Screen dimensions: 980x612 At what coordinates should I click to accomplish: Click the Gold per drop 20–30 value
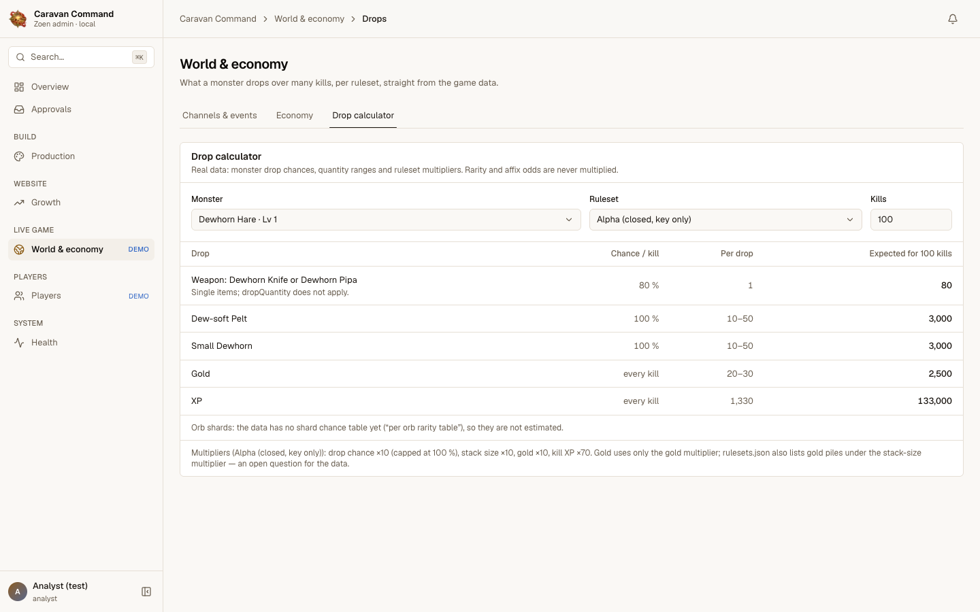pyautogui.click(x=740, y=374)
